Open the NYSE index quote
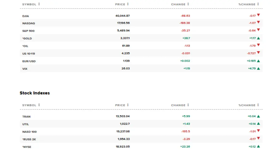The image size is (279, 157). click(x=27, y=147)
